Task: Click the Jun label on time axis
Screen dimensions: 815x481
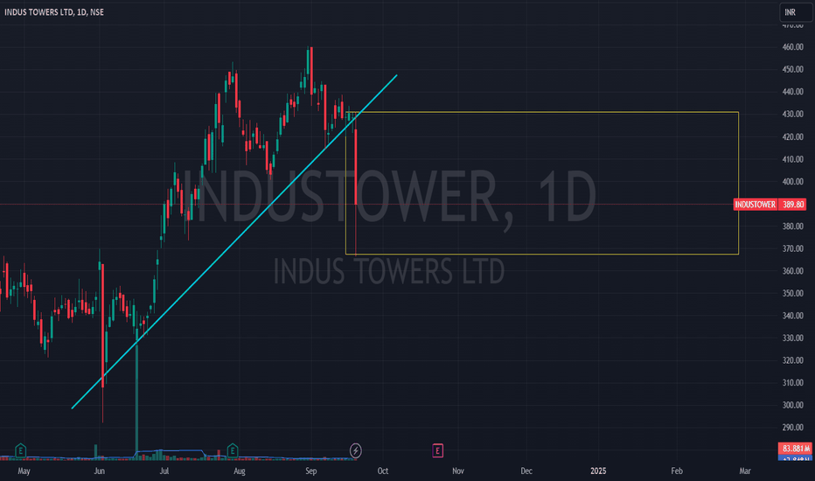Action: tap(100, 471)
